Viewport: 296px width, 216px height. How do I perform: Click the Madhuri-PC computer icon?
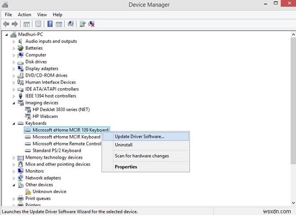point(13,35)
